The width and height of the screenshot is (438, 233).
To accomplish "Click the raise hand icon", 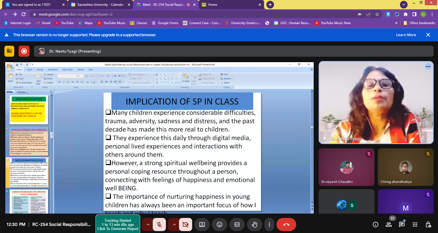I will (254, 225).
